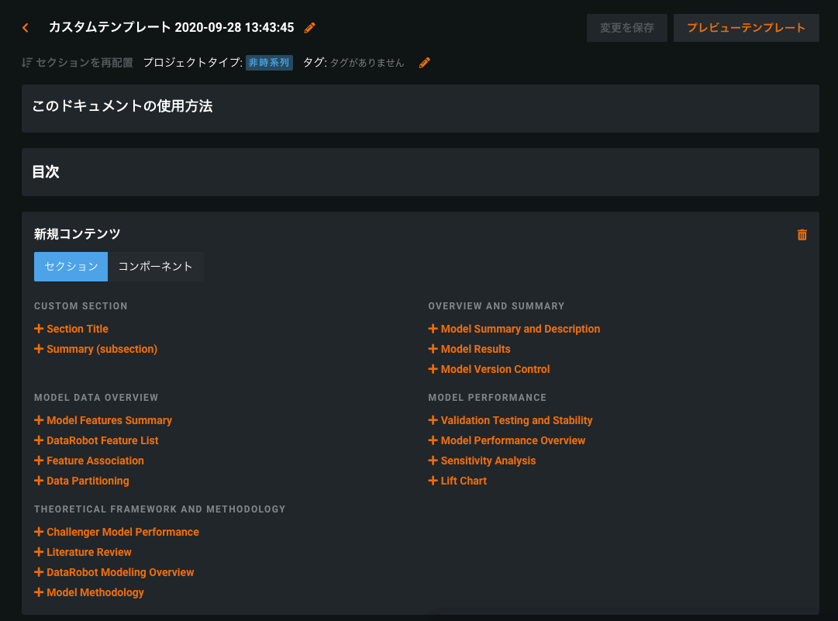Click the plus icon beside Lift Chart

tap(433, 481)
